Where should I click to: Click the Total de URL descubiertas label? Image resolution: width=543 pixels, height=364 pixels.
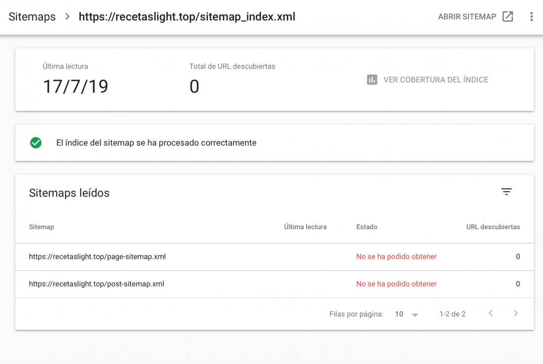(232, 67)
